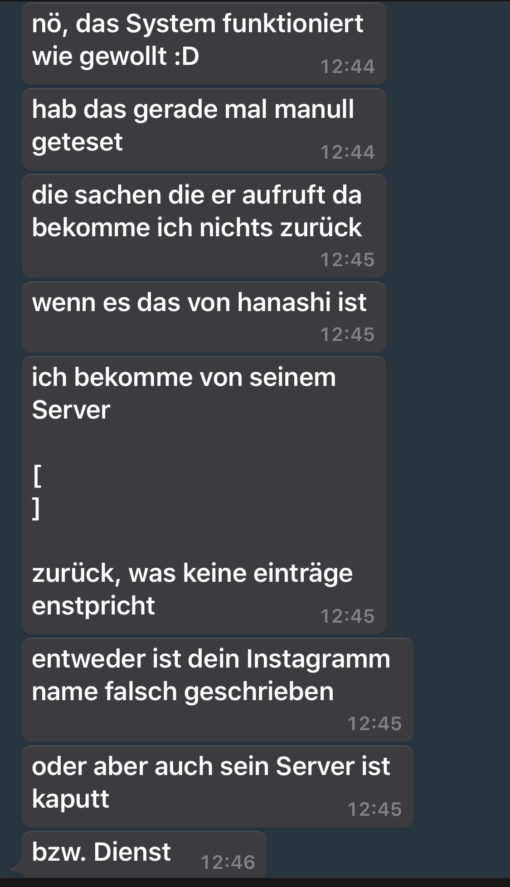Tap the timestamp below "wenn es das von hanashi ist"
Screen dimensions: 510x887
point(348,335)
